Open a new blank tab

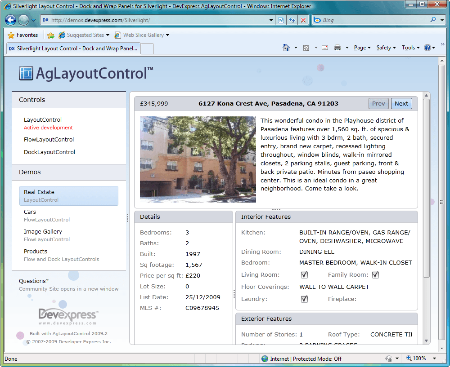pos(147,49)
